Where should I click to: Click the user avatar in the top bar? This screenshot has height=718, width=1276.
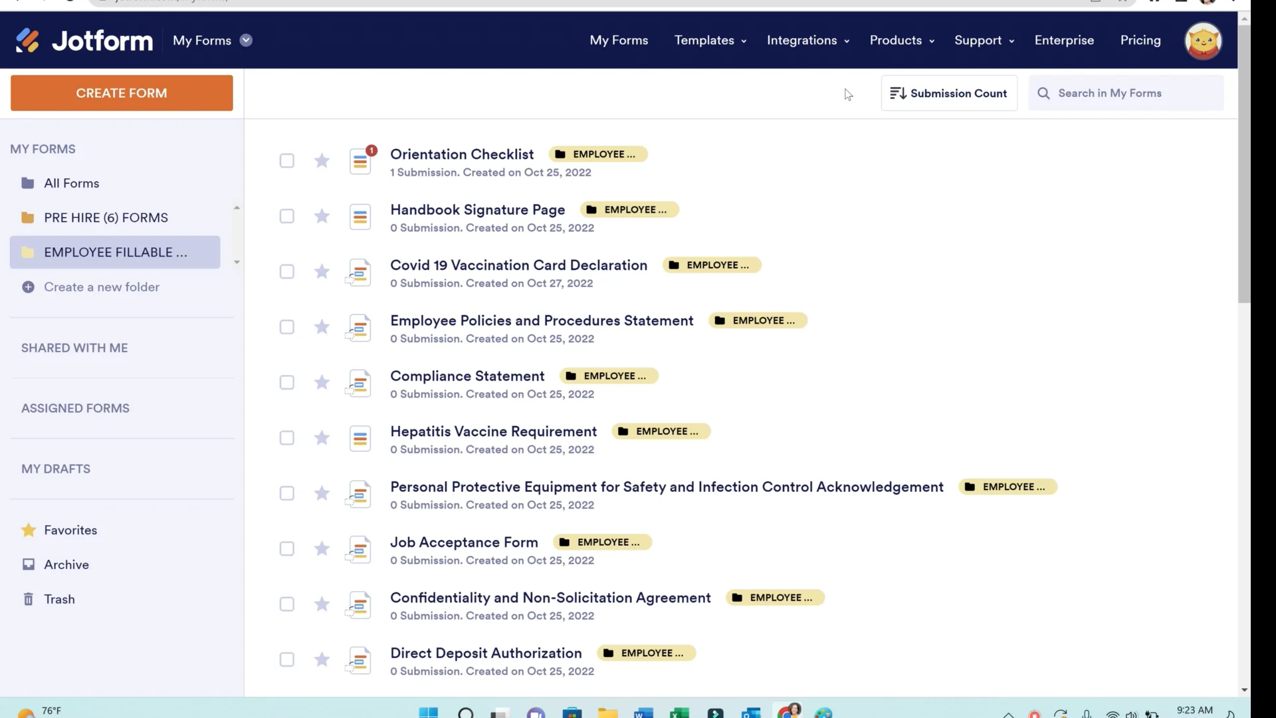point(1204,41)
